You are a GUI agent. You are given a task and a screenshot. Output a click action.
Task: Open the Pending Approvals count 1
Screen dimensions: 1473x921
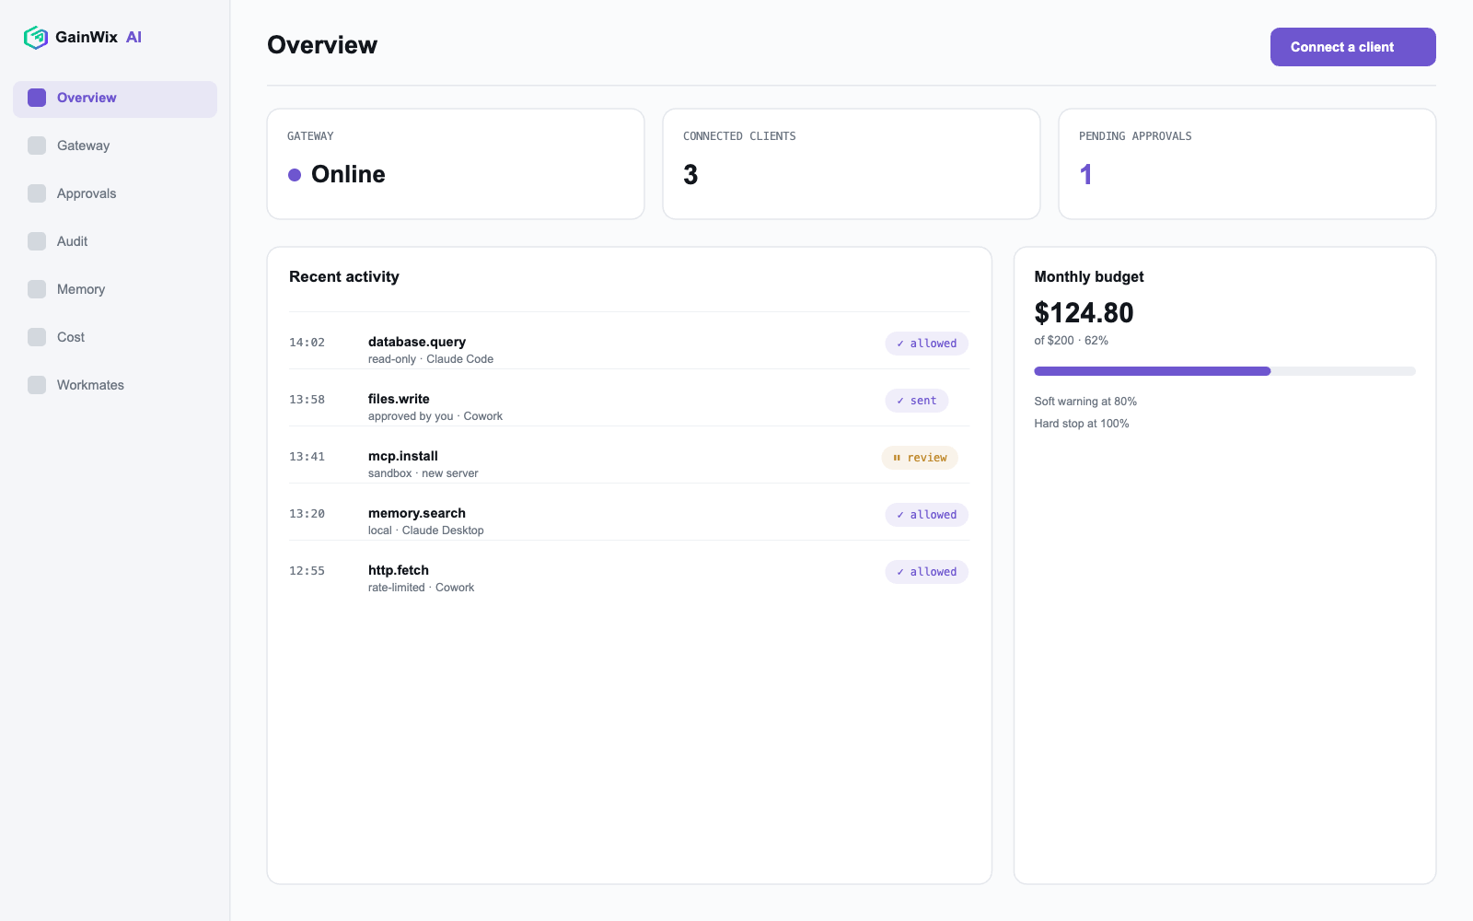coord(1086,175)
